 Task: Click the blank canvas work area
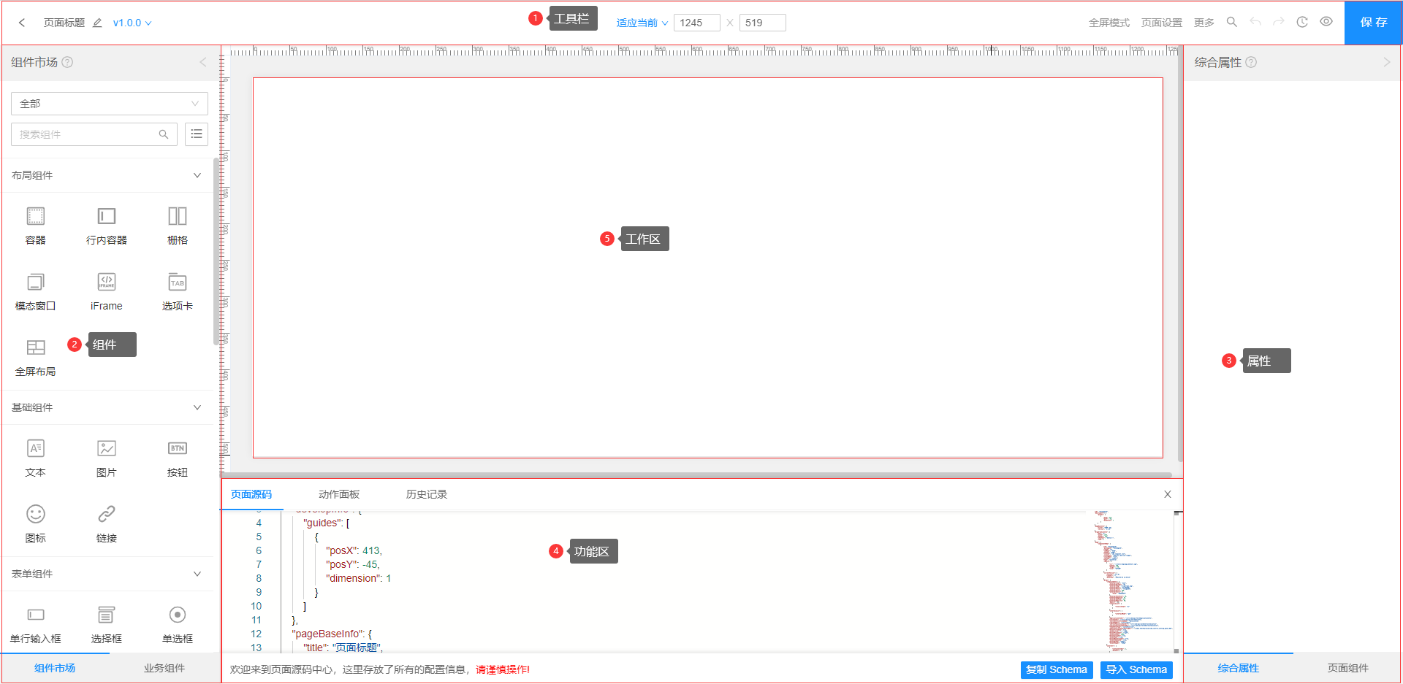click(x=707, y=268)
